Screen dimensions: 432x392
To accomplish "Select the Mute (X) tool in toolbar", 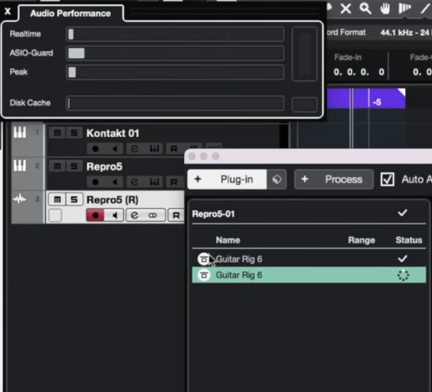I will pos(346,8).
